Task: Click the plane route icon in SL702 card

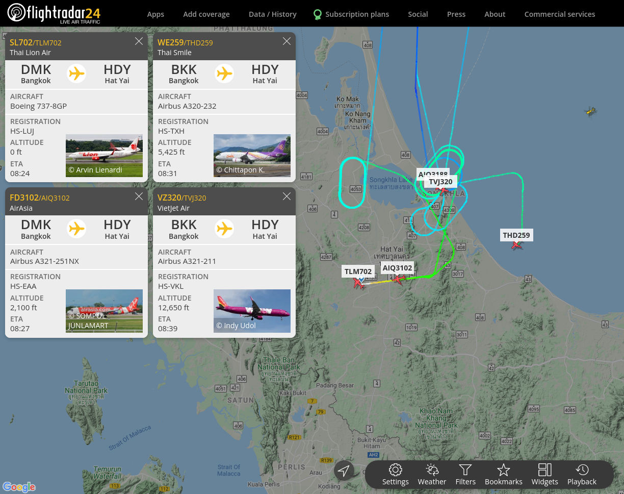Action: tap(76, 73)
